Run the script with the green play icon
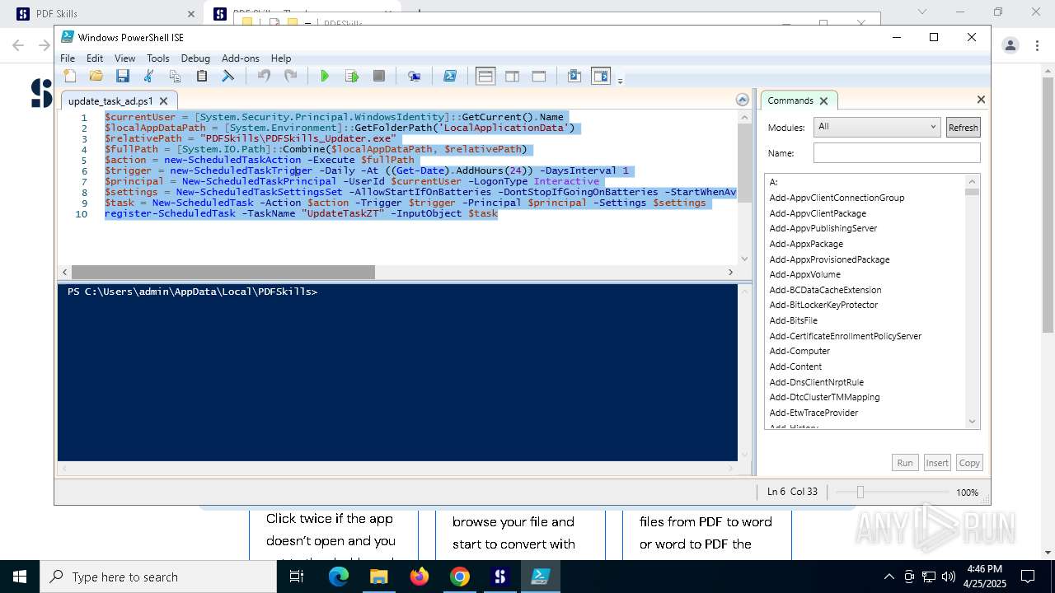The height and width of the screenshot is (593, 1055). click(325, 77)
